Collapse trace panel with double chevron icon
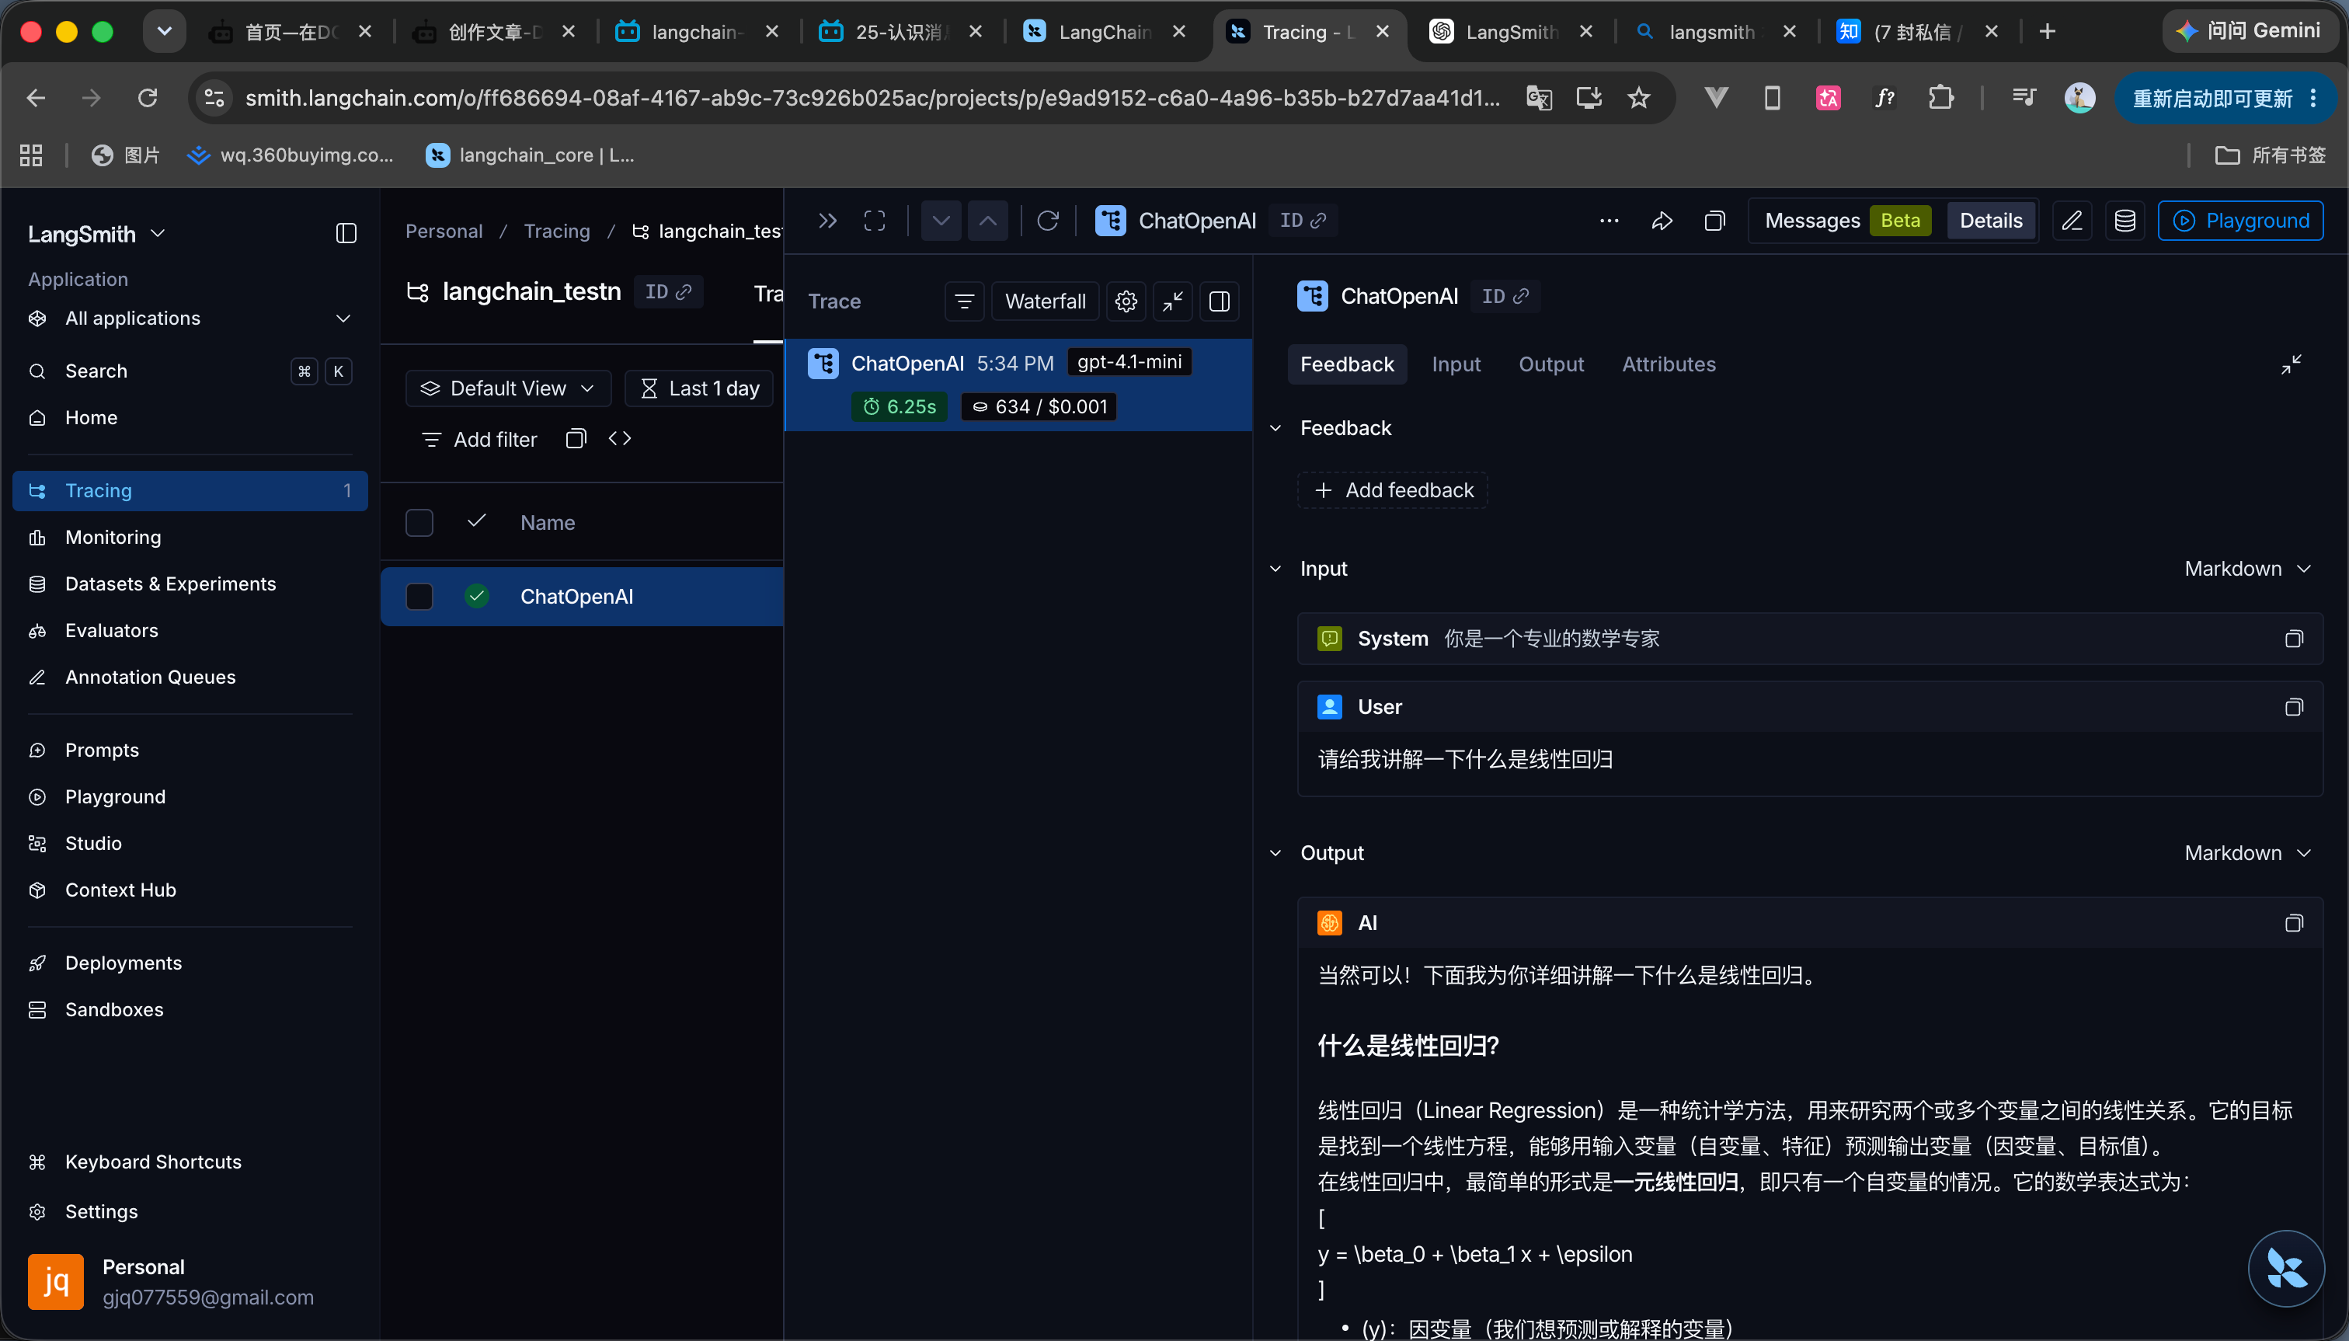This screenshot has height=1341, width=2349. click(x=827, y=221)
